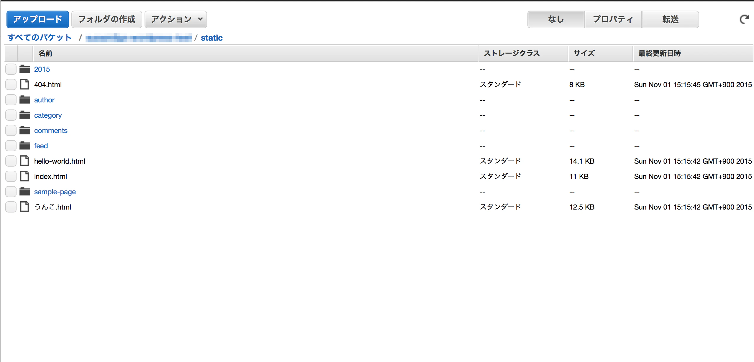Open the comments folder link
This screenshot has height=362, width=754.
point(51,130)
